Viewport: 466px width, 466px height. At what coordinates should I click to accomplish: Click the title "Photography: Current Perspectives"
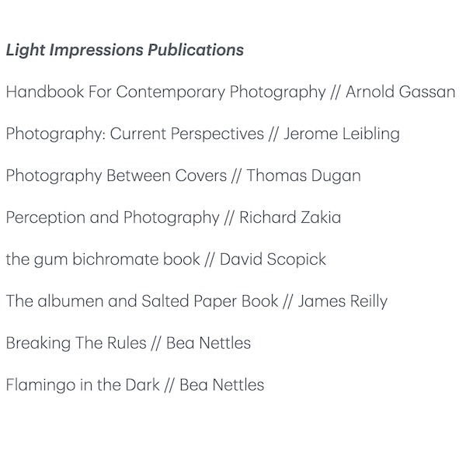point(134,134)
